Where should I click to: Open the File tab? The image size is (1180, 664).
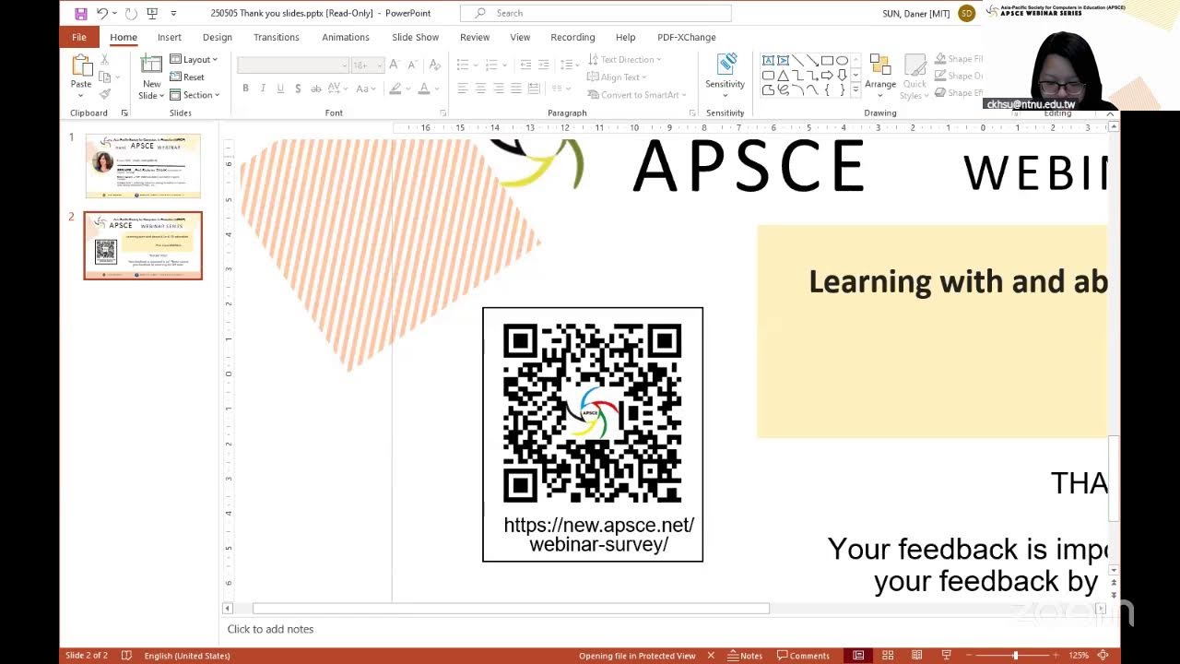[x=79, y=37]
